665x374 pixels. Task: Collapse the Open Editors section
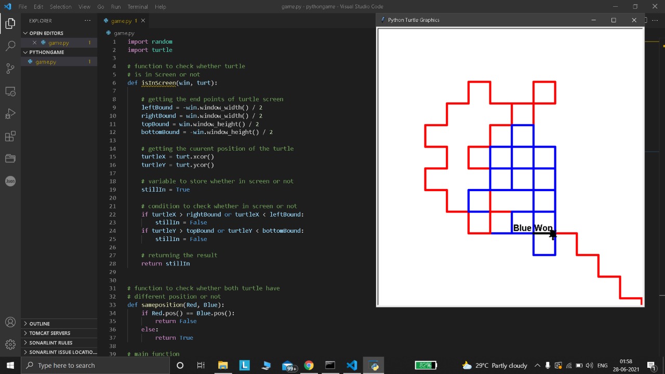click(46, 33)
